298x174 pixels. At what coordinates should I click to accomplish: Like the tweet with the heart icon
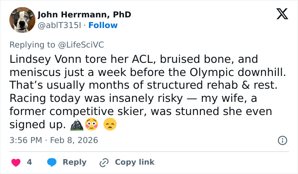coord(16,162)
